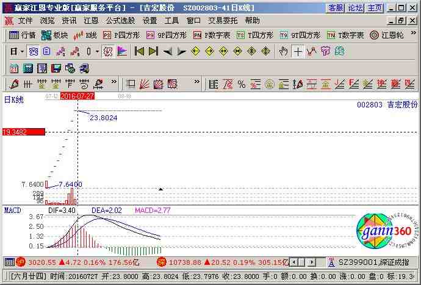Expand the drawing toolbar overflow chevron

pyautogui.click(x=114, y=81)
